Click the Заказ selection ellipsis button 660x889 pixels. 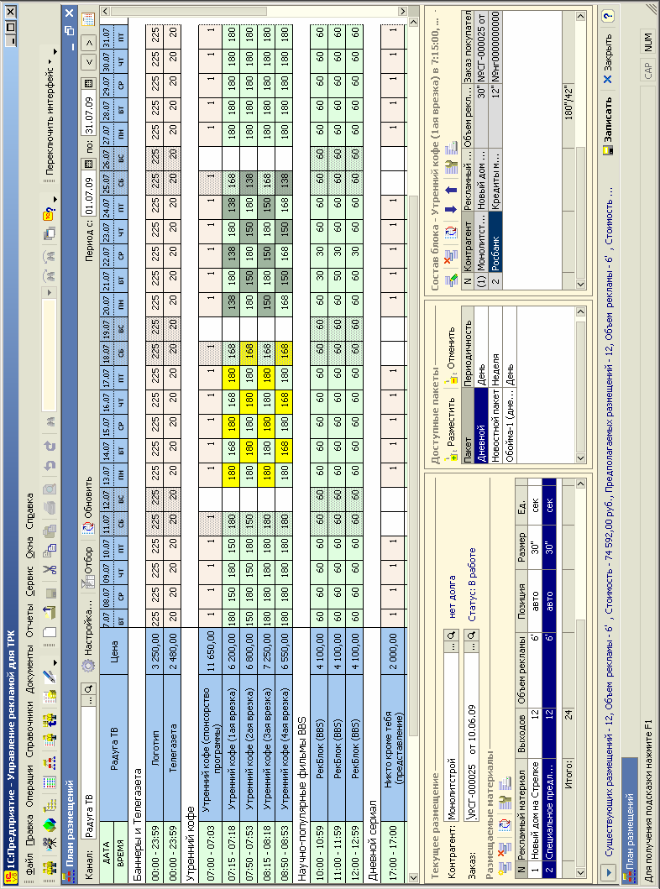tap(470, 647)
